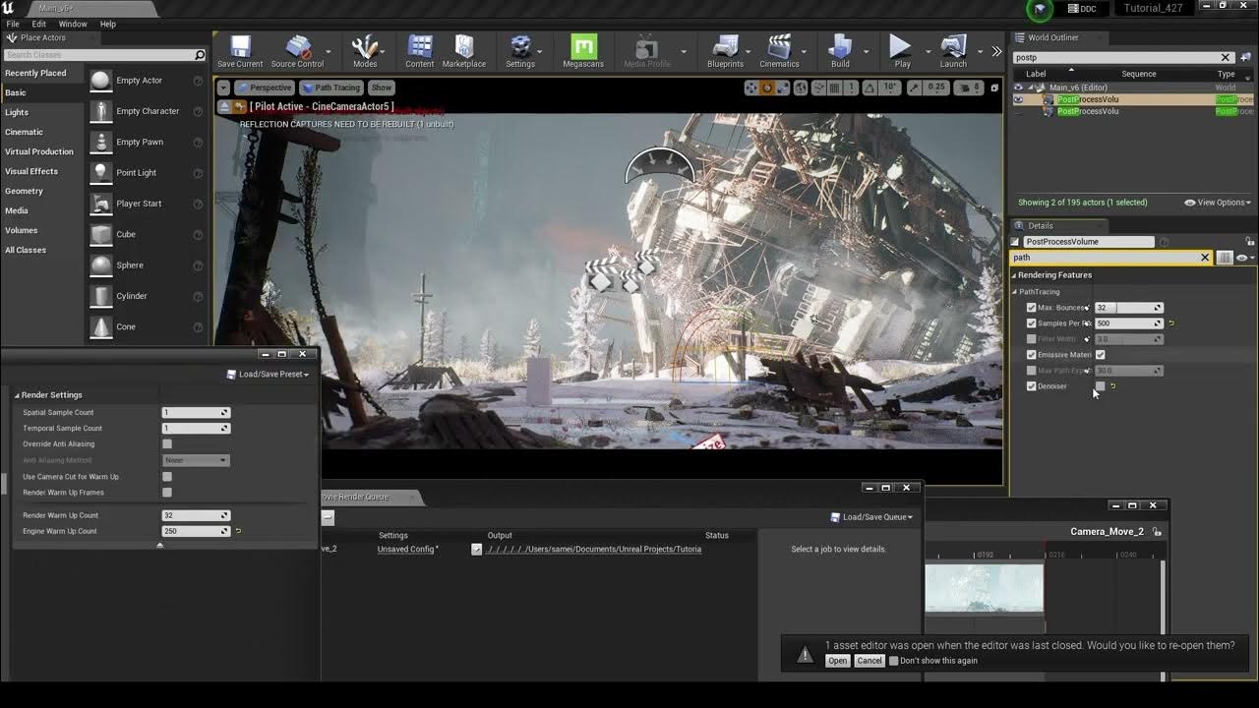Check Don't show this again
1259x708 pixels.
tap(894, 661)
